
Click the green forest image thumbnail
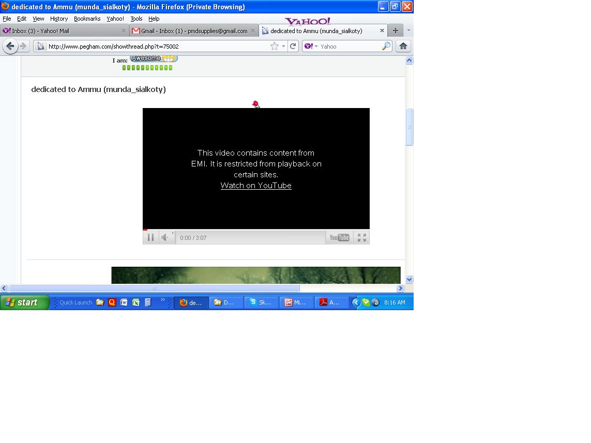[x=256, y=275]
